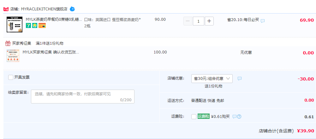Open the MYLK买家秀征集 gift thumbnail

tap(13, 56)
